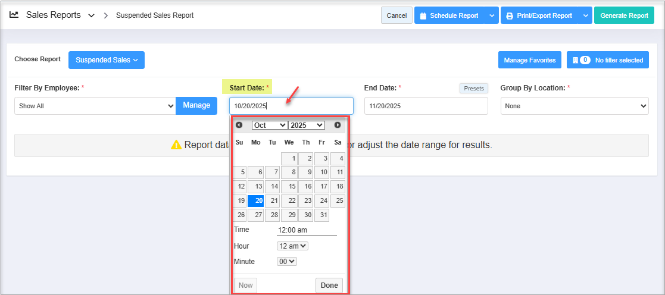Viewport: 665px width, 295px height.
Task: Select October 29 in the calendar
Action: pos(290,215)
